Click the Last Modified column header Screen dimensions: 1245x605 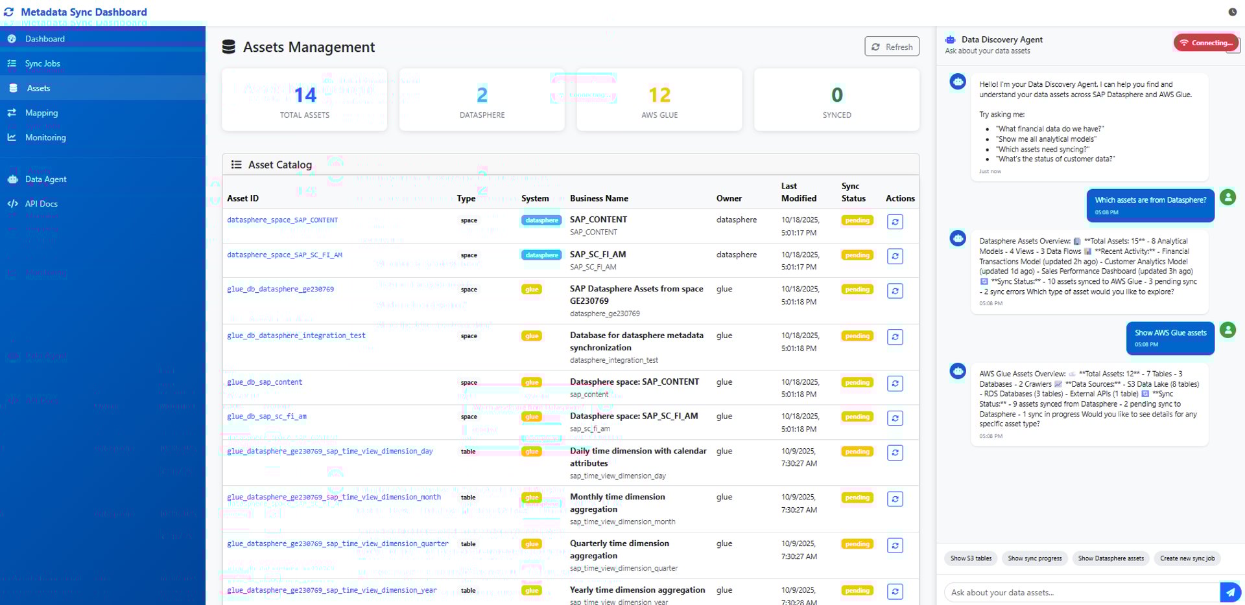799,192
